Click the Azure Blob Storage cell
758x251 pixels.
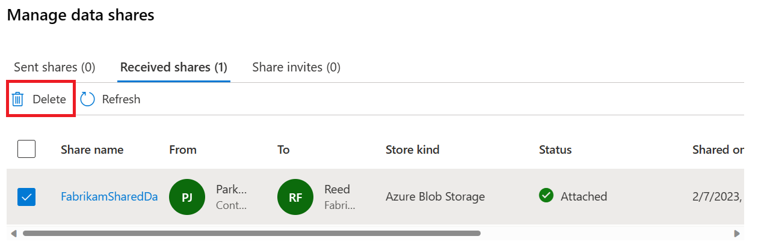tap(435, 196)
